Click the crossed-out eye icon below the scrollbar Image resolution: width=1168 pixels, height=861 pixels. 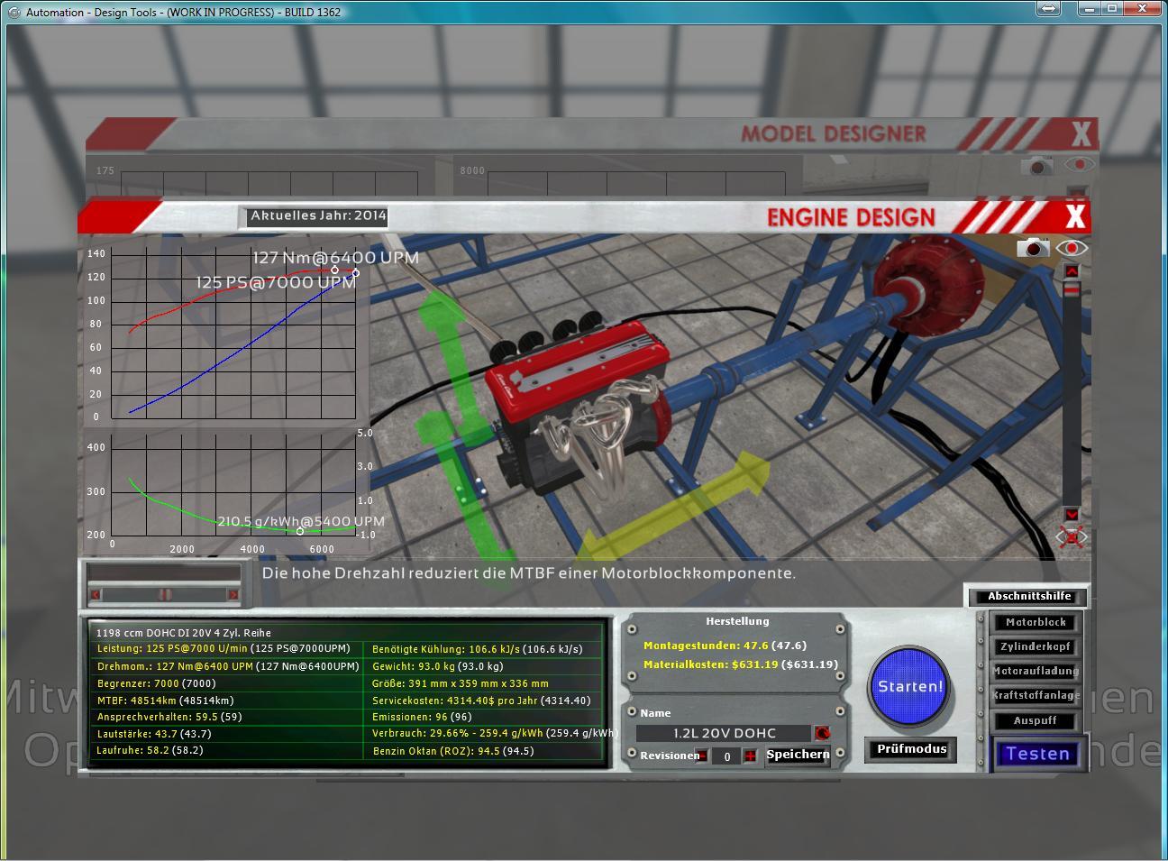(1072, 537)
